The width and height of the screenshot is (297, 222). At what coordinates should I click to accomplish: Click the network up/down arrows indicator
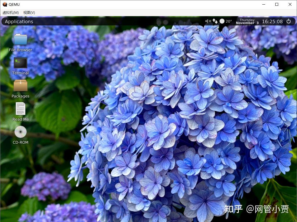pyautogui.click(x=214, y=21)
